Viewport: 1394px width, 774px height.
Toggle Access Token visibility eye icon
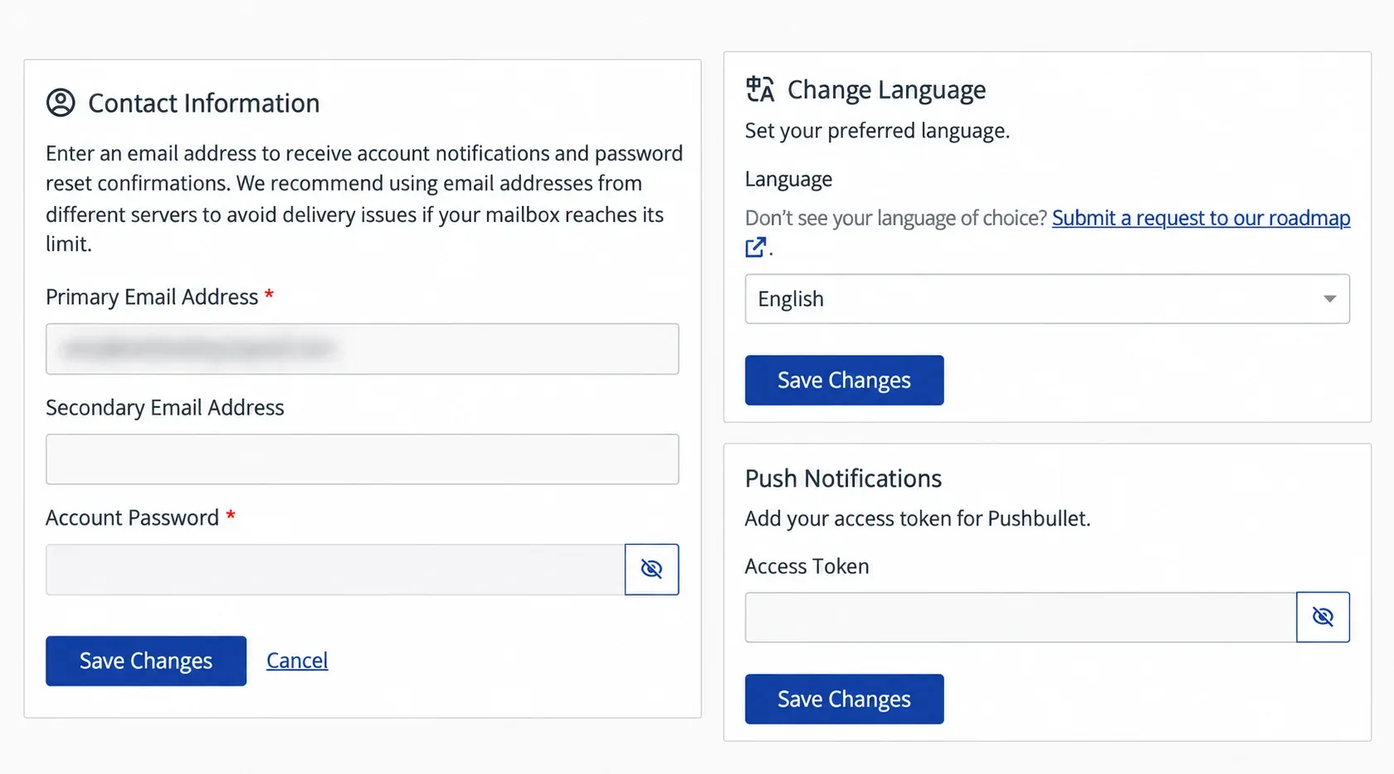[x=1323, y=617]
